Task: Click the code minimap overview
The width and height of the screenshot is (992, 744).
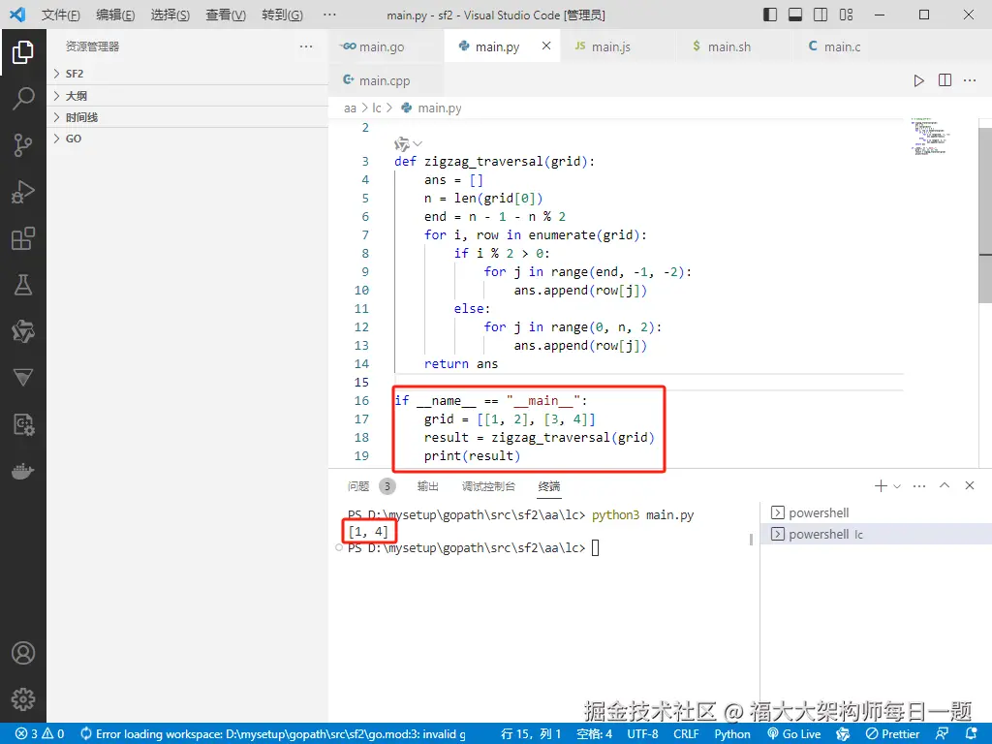Action: pyautogui.click(x=930, y=136)
